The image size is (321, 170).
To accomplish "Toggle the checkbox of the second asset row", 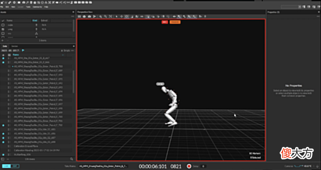I will [x=3, y=29].
